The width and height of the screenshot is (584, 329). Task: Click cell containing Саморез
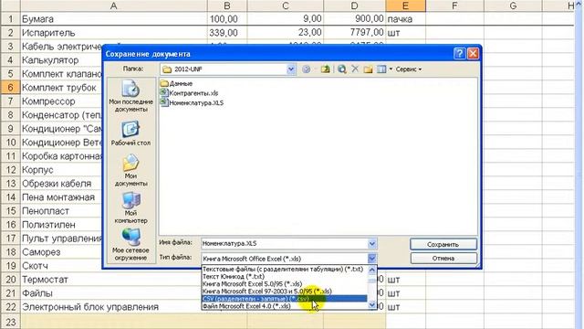(61, 252)
